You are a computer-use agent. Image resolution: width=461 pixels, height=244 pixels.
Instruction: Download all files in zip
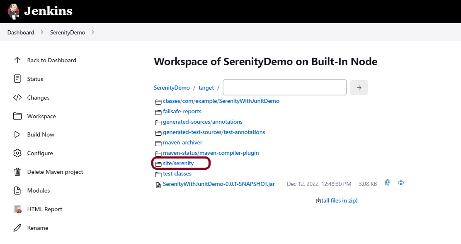339,201
